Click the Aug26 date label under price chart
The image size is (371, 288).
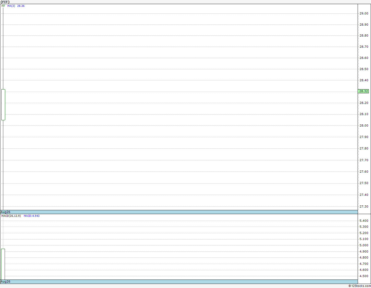pyautogui.click(x=5, y=212)
